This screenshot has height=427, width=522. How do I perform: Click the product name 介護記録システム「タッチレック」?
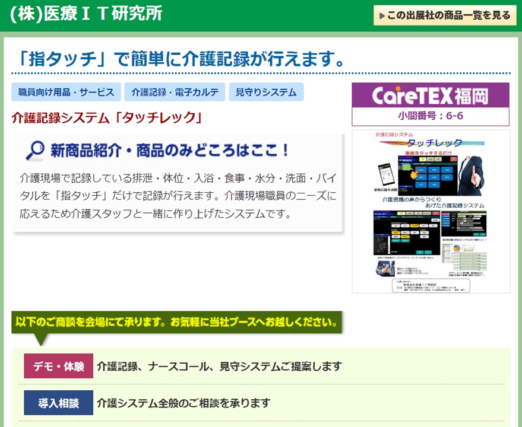point(107,117)
